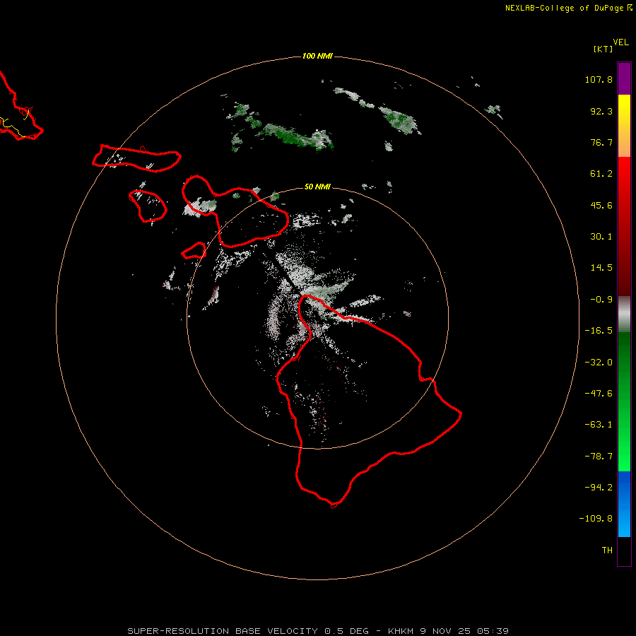Image resolution: width=636 pixels, height=636 pixels.
Task: Click the 92.3 legend value
Action: coord(601,111)
